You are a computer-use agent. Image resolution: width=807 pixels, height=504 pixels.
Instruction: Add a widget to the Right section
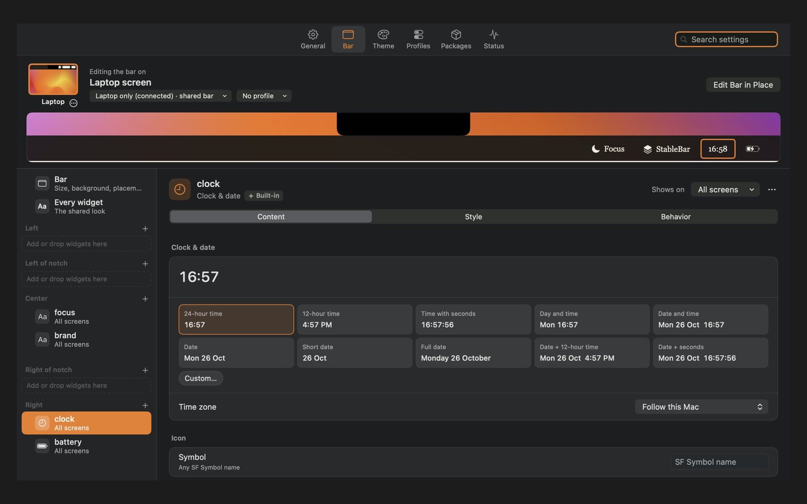coord(145,405)
